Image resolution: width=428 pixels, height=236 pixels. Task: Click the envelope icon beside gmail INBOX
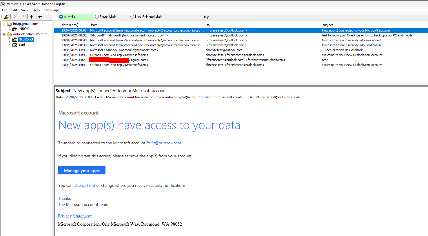pyautogui.click(x=15, y=29)
